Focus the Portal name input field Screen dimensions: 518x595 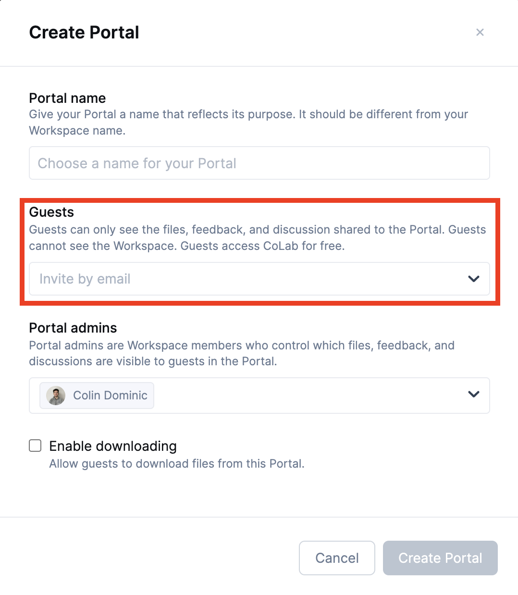(259, 163)
